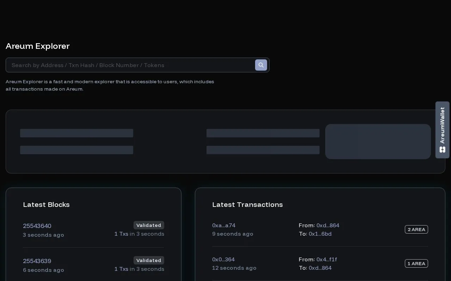Open the AreumWallet side tab

point(443,130)
